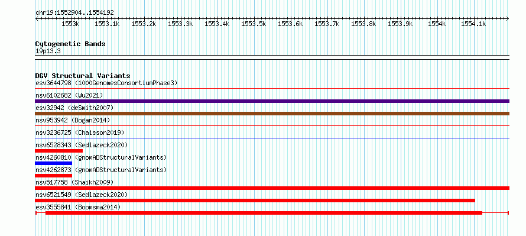The width and height of the screenshot is (526, 236).
Task: Click the 1554k ruler mark
Action: point(437,24)
